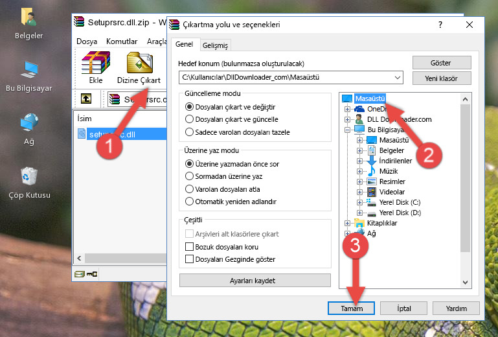Open the Dosya menu in WinRAR

(x=87, y=41)
